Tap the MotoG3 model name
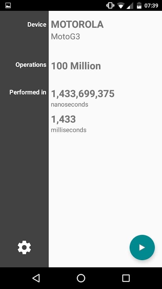162x289 pixels. pos(66,37)
